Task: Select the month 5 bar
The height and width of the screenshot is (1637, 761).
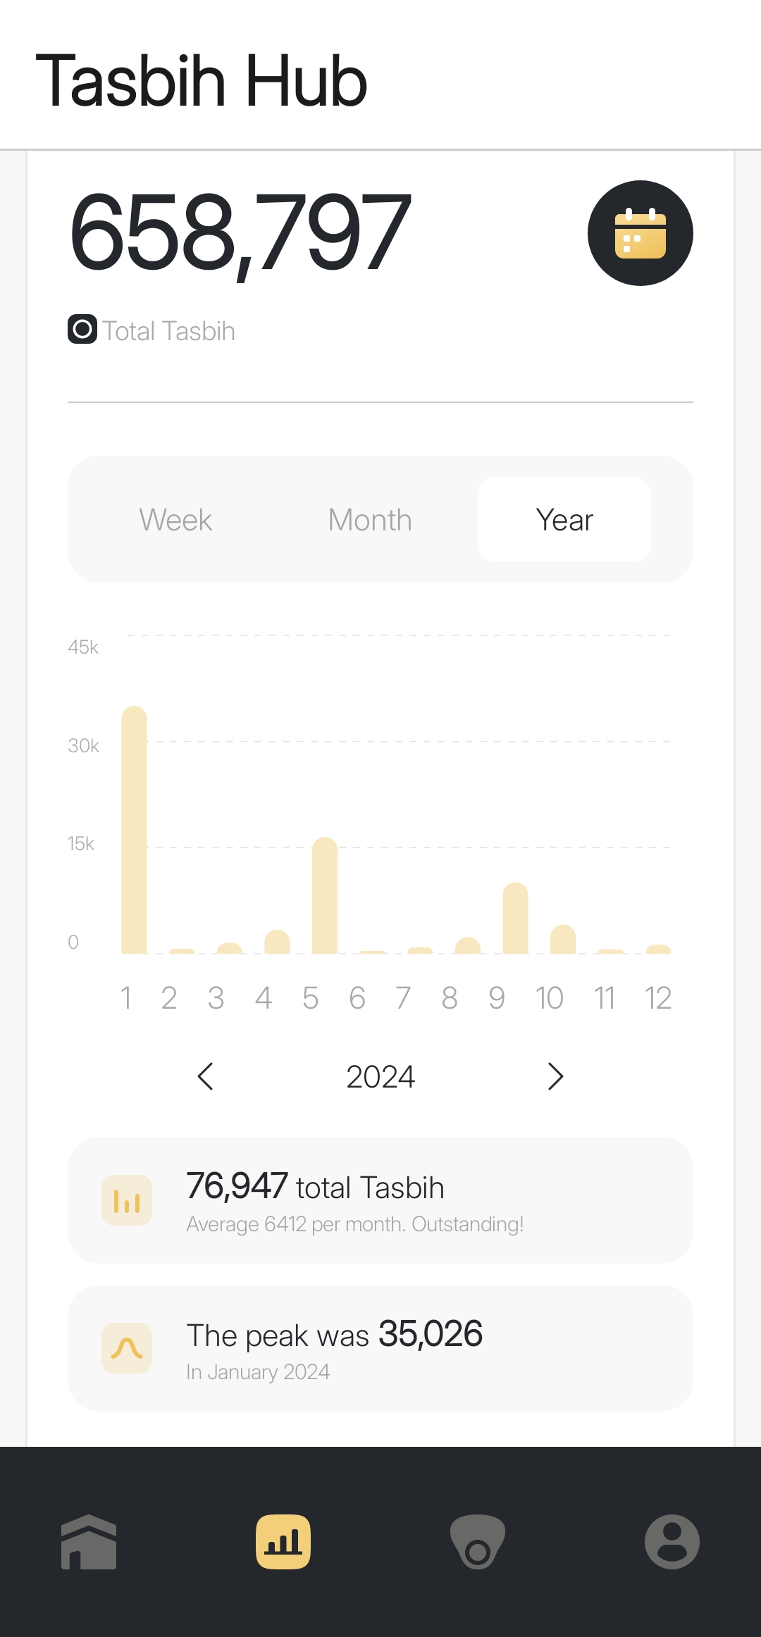Action: point(325,896)
